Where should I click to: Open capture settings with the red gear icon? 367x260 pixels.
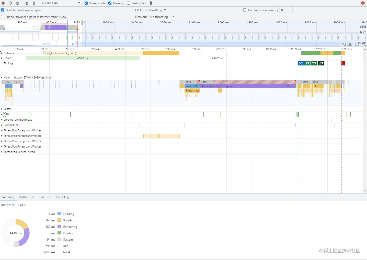[363, 3]
